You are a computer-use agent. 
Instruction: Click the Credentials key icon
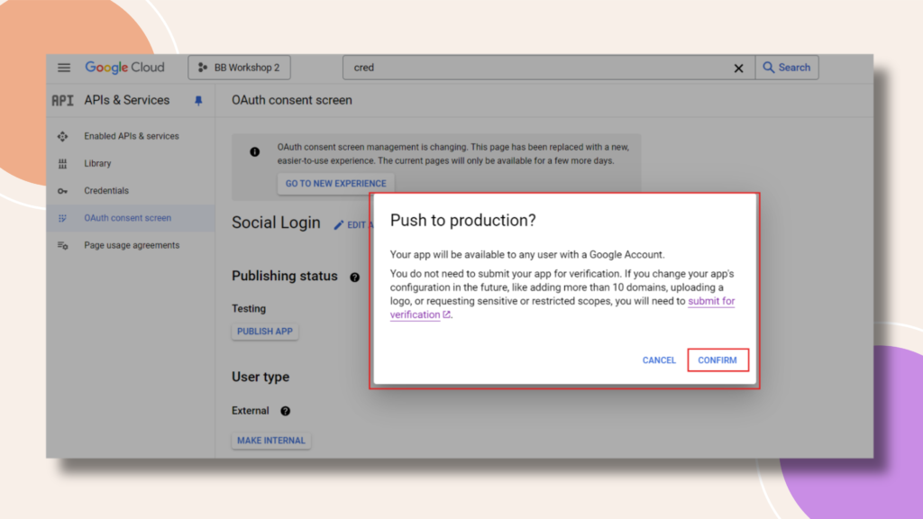coord(62,191)
